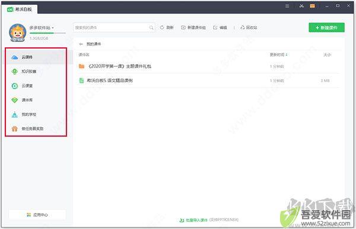Click the 我的课件 breadcrumb label

click(94, 44)
